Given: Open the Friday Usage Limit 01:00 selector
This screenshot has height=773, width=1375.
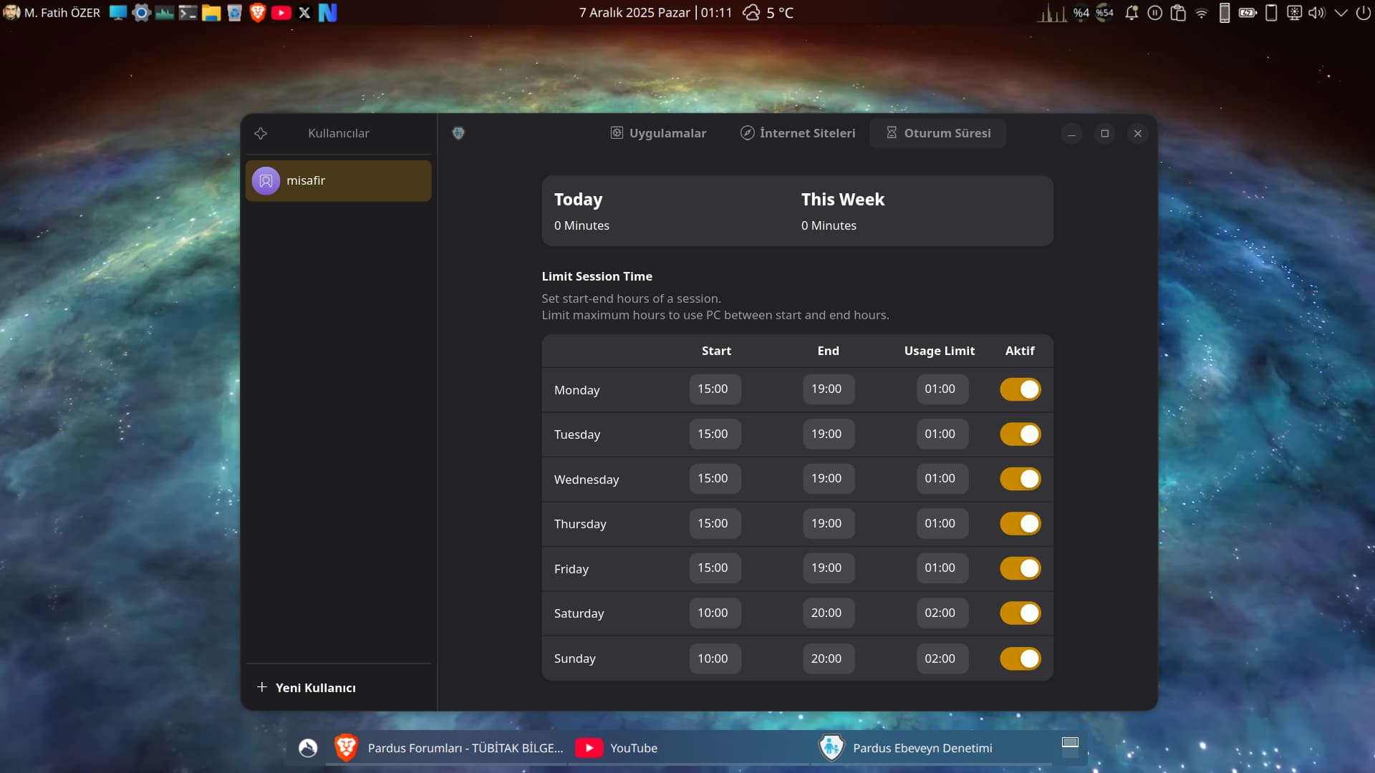Looking at the screenshot, I should coord(940,568).
